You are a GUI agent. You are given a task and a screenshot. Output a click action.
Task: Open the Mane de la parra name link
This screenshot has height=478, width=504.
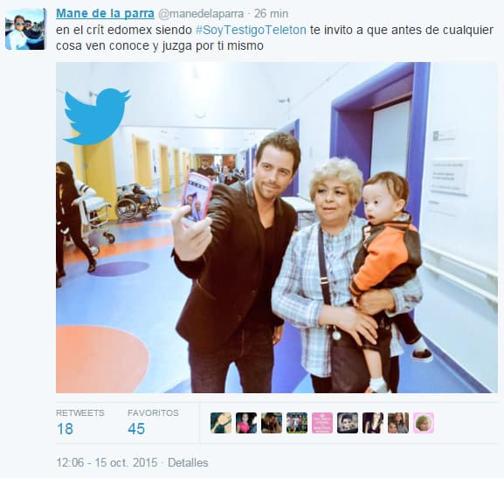click(105, 14)
